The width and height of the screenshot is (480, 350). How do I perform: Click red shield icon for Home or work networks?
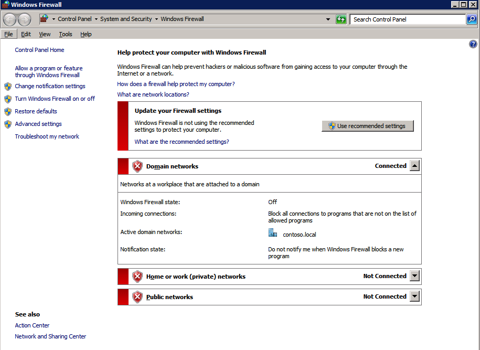pos(137,277)
